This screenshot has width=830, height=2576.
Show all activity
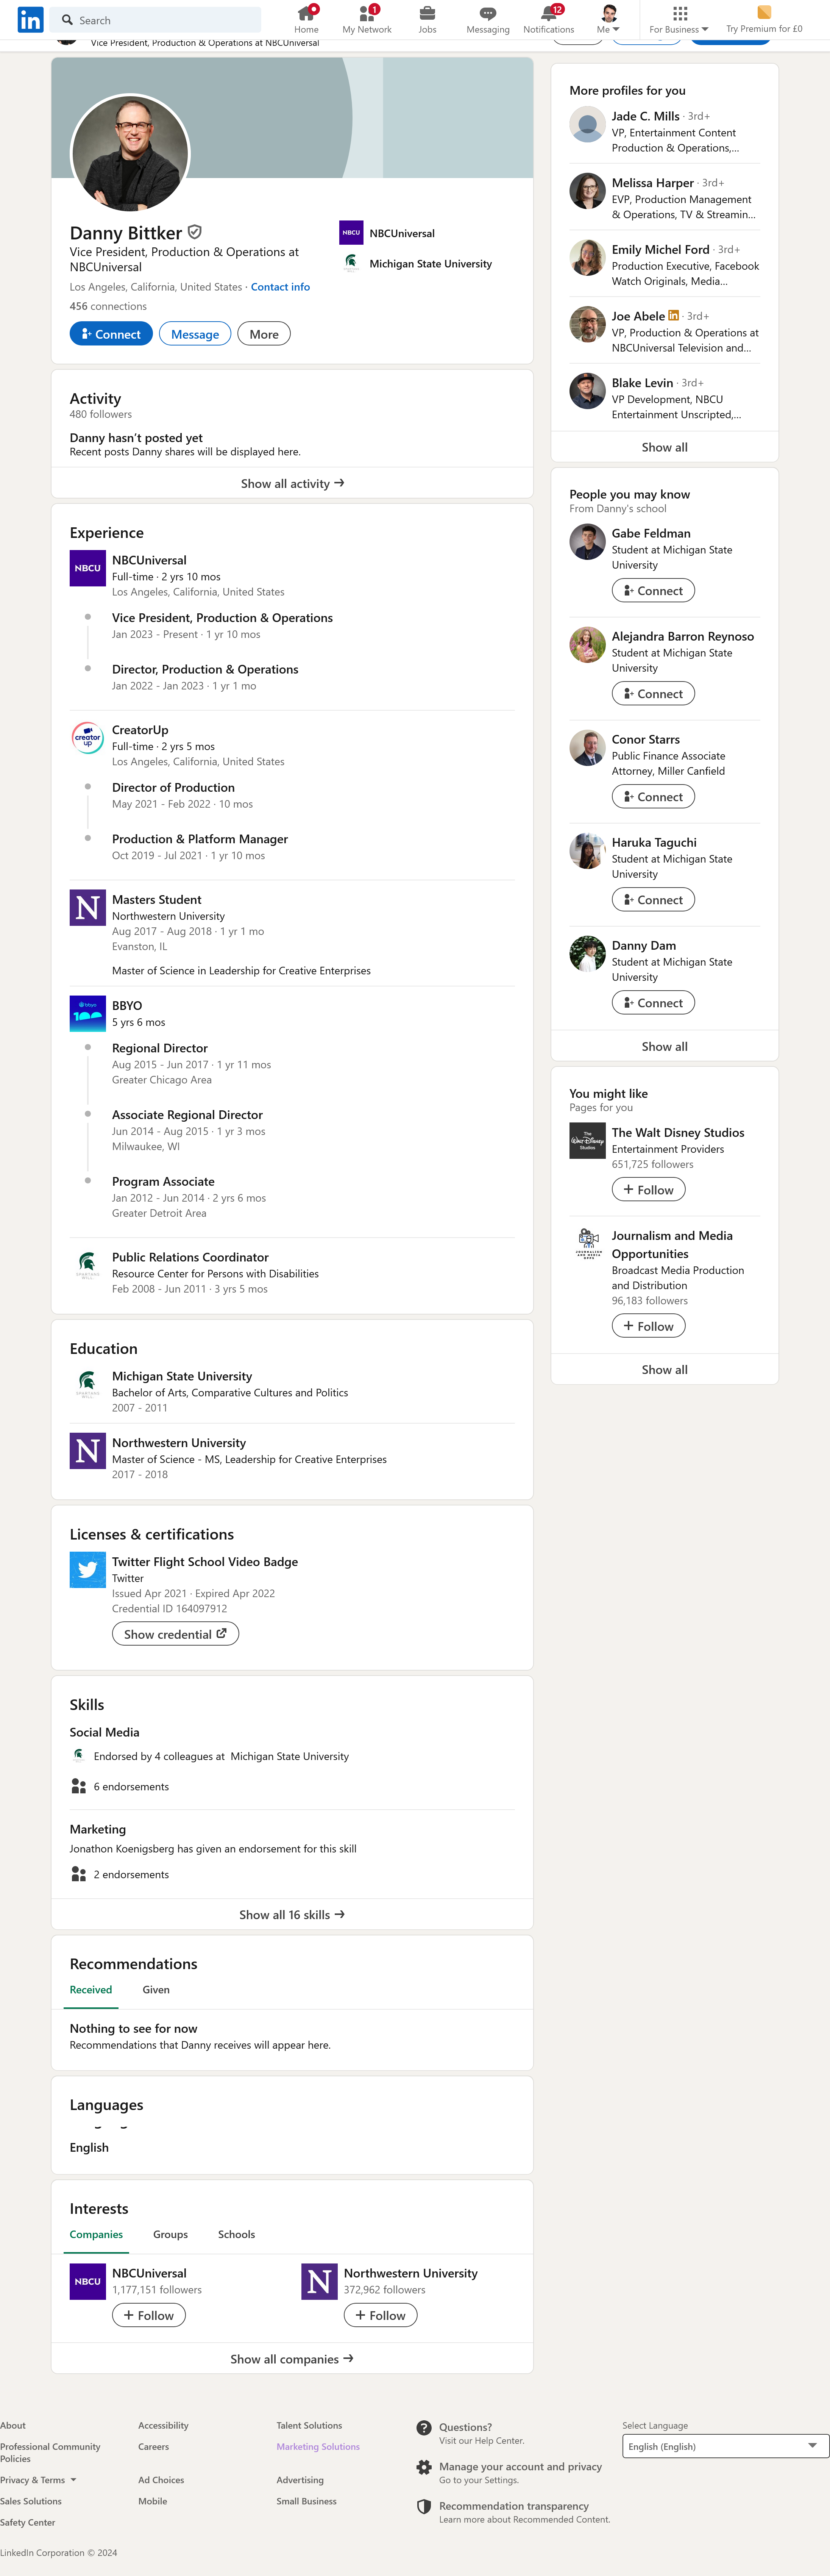tap(292, 483)
